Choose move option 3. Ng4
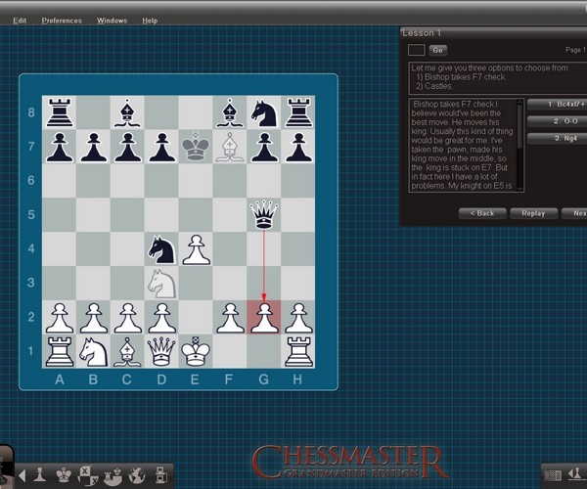 [x=558, y=139]
